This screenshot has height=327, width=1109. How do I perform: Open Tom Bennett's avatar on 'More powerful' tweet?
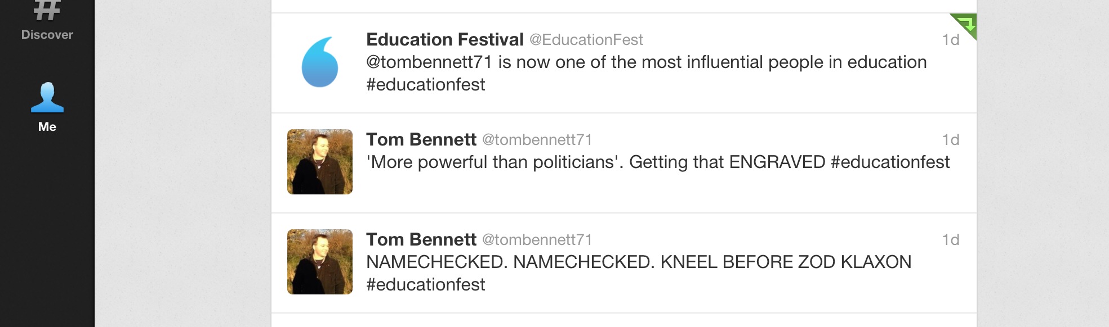[x=319, y=162]
